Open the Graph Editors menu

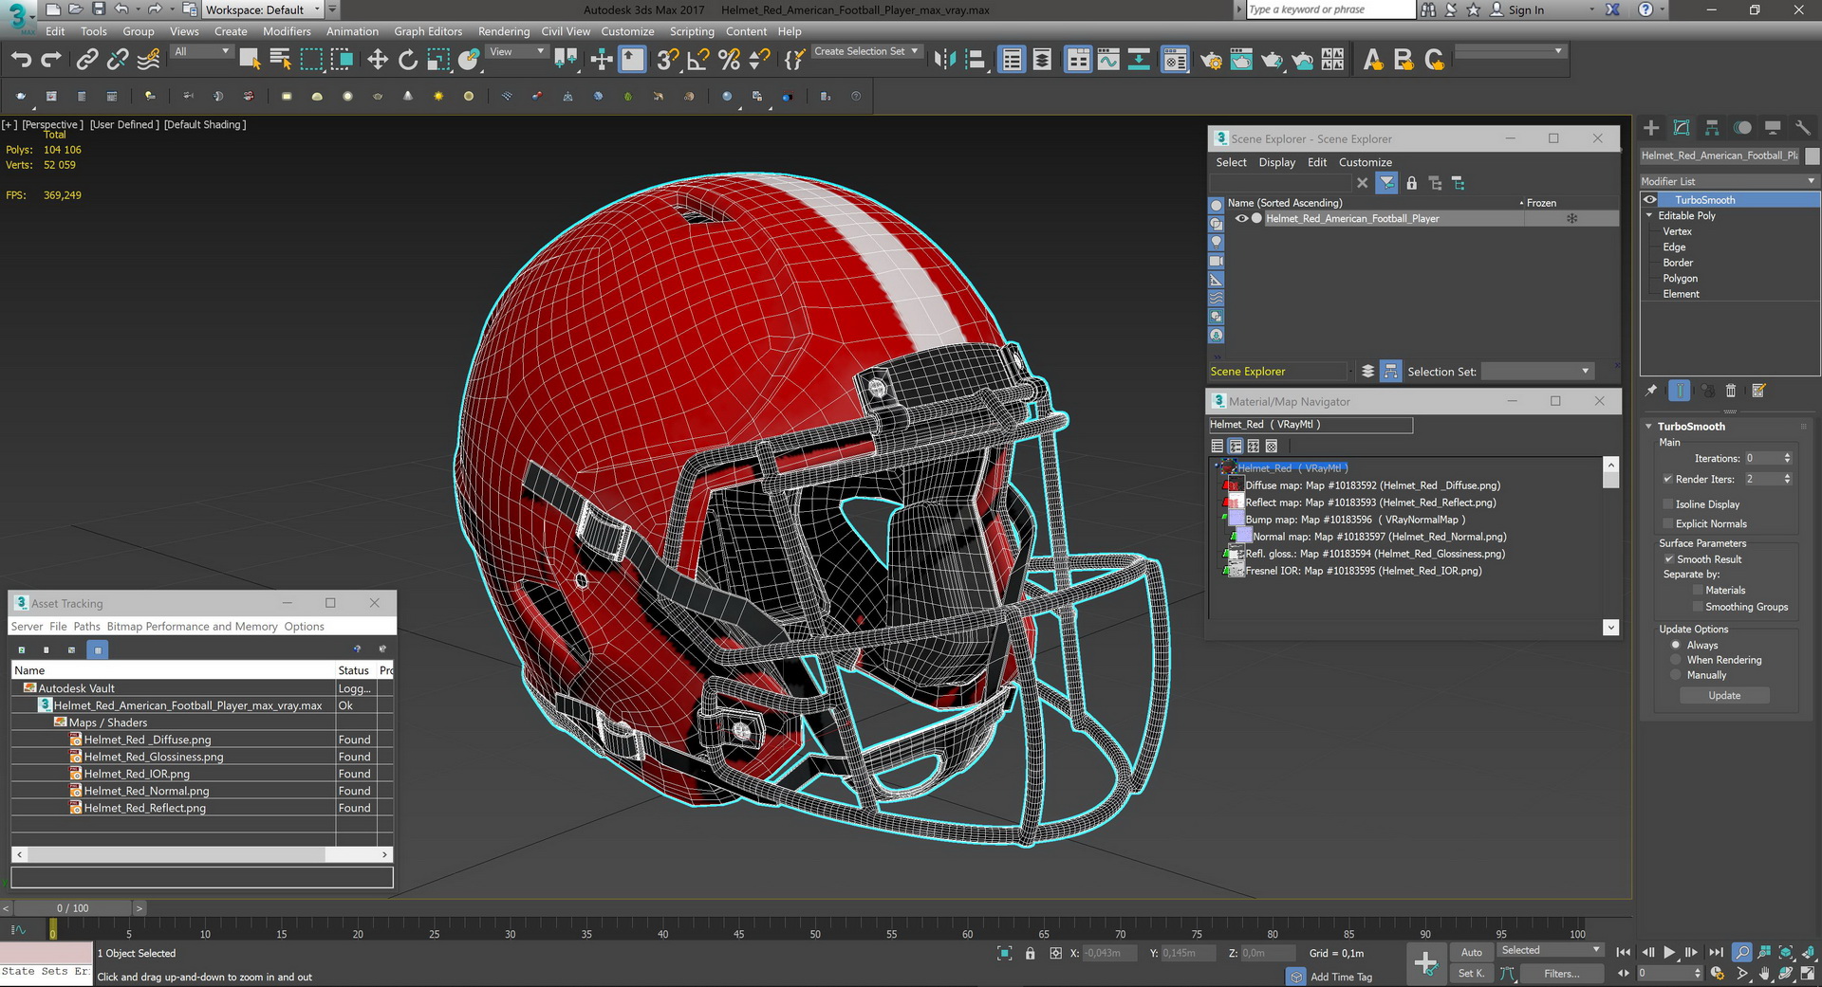point(428,31)
